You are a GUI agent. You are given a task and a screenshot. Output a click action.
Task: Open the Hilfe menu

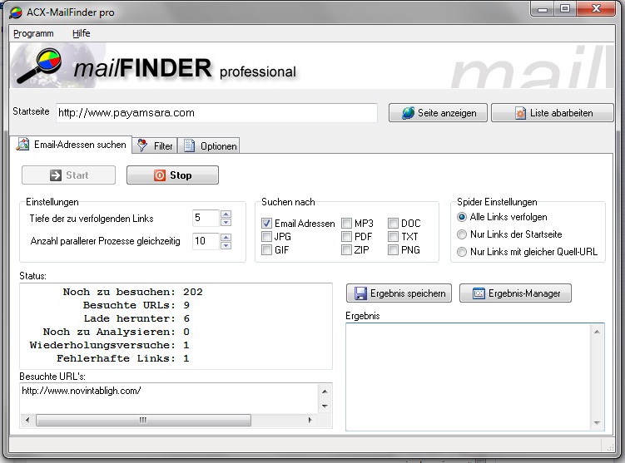81,33
